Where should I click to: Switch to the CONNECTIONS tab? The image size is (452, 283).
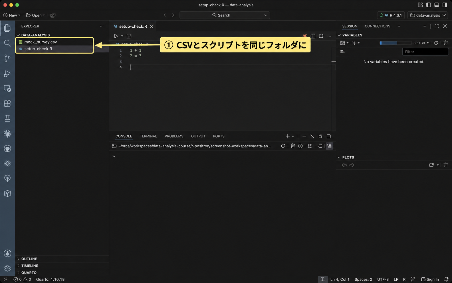(378, 26)
